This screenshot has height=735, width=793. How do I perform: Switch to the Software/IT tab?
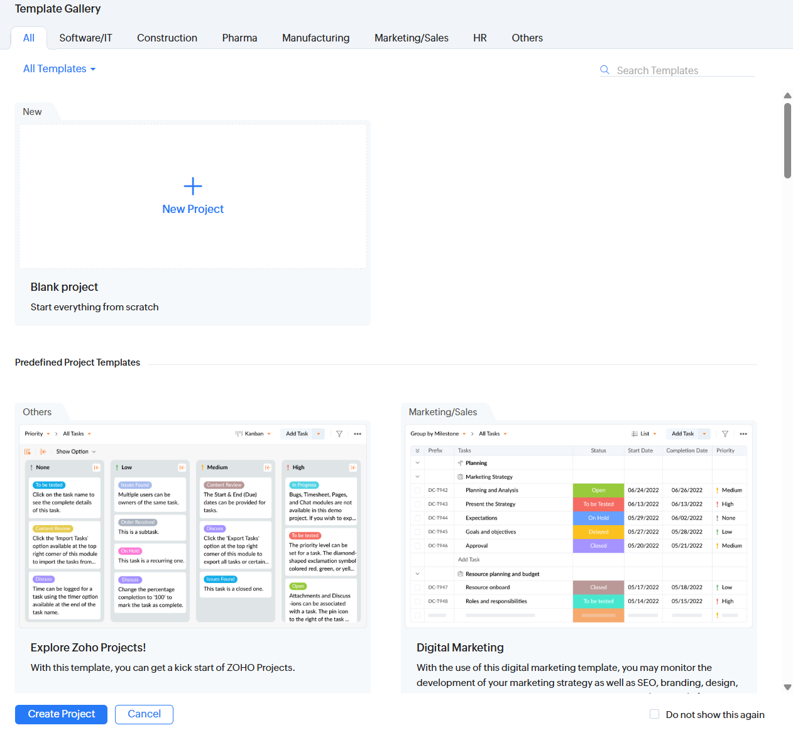pos(85,38)
